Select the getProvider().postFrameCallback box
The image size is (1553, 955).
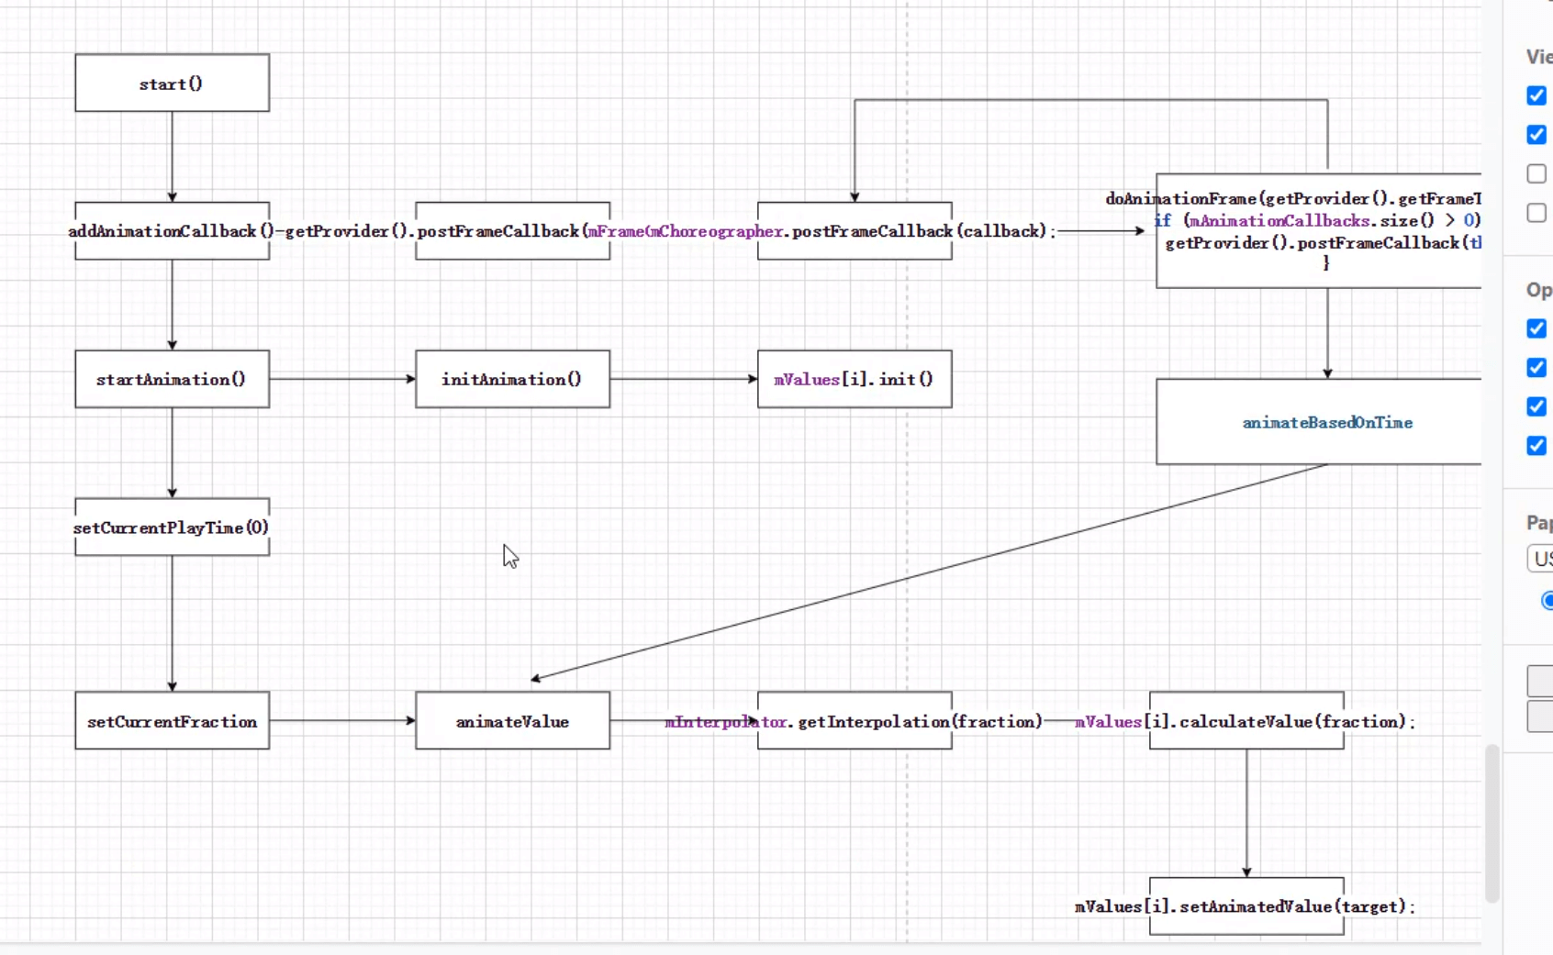click(512, 231)
